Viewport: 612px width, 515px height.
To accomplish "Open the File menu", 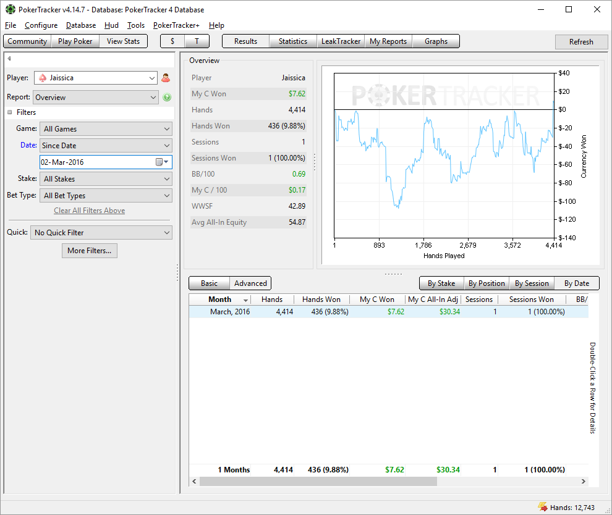I will point(11,25).
